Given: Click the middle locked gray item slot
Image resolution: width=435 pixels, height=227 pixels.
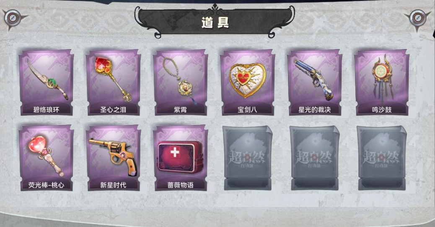Looking at the screenshot, I should 315,158.
